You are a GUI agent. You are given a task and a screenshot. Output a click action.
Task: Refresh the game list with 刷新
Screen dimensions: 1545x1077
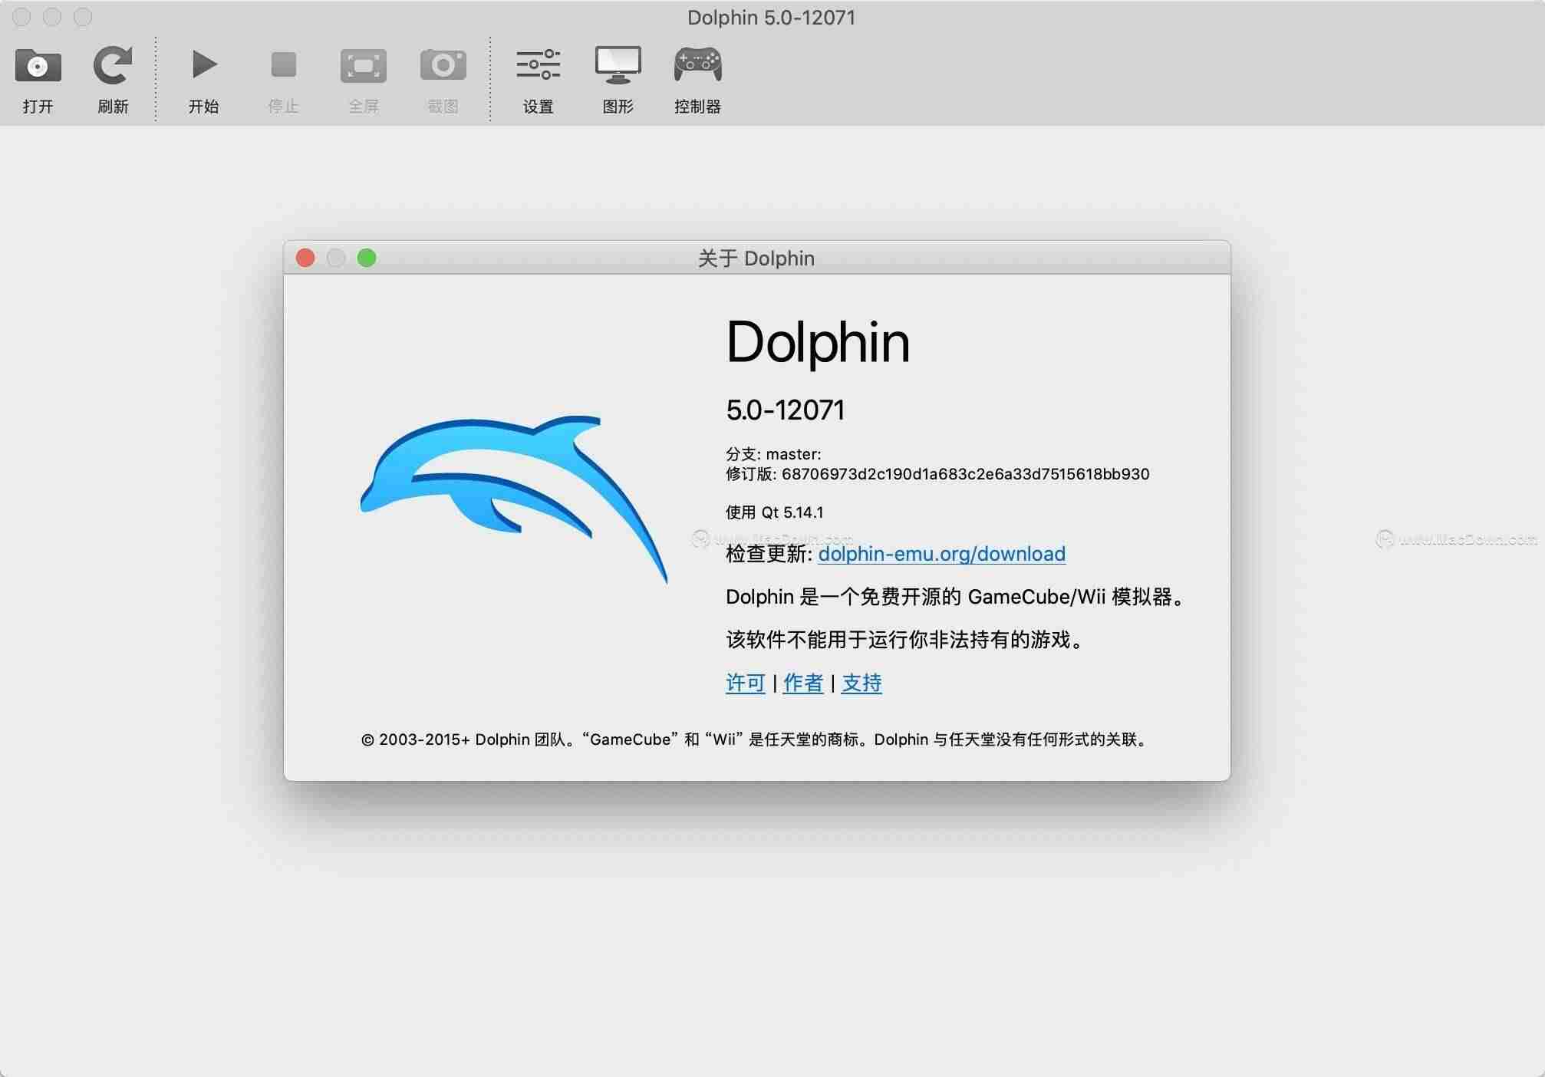tap(113, 66)
